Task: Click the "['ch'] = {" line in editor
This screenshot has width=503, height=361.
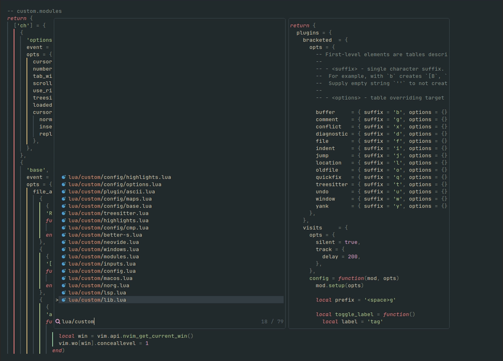Action: [30, 26]
